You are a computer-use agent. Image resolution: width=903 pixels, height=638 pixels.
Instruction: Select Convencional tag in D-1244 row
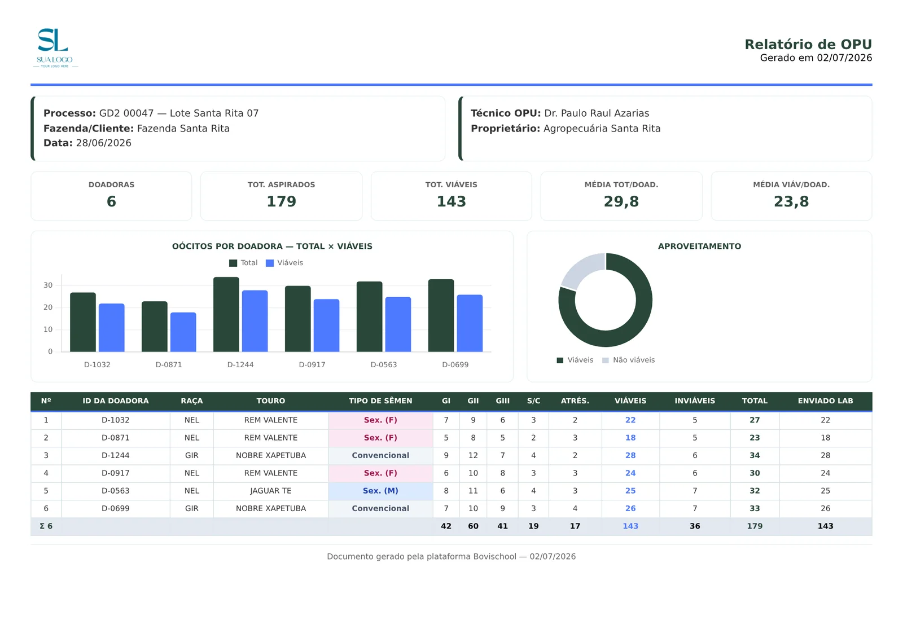(380, 455)
